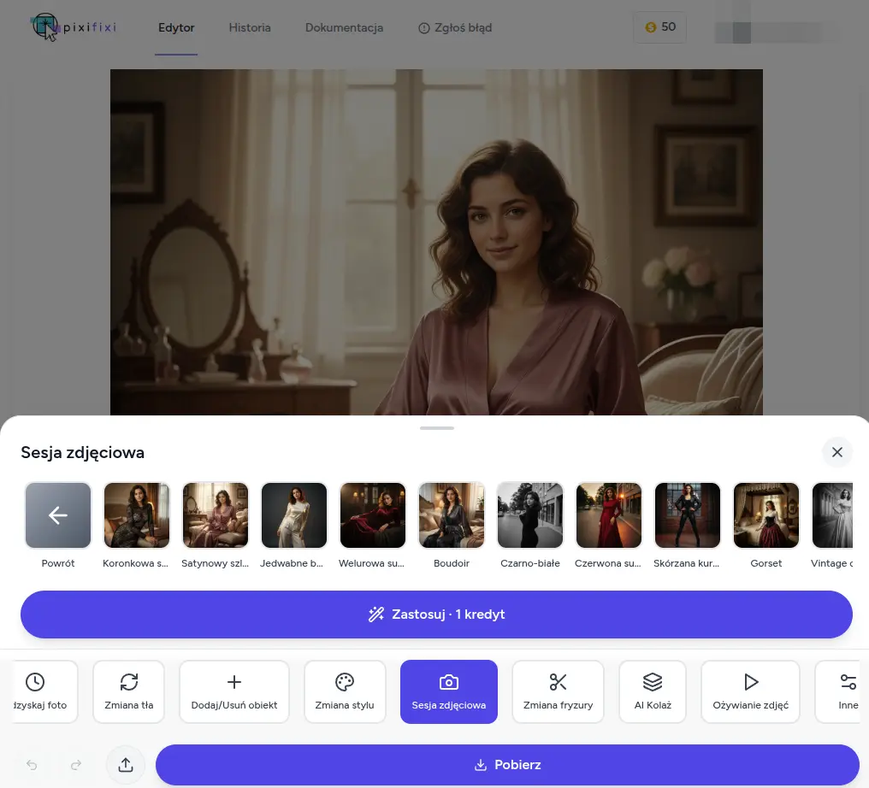
Task: Select the Gorset style thumbnail
Action: (x=766, y=515)
